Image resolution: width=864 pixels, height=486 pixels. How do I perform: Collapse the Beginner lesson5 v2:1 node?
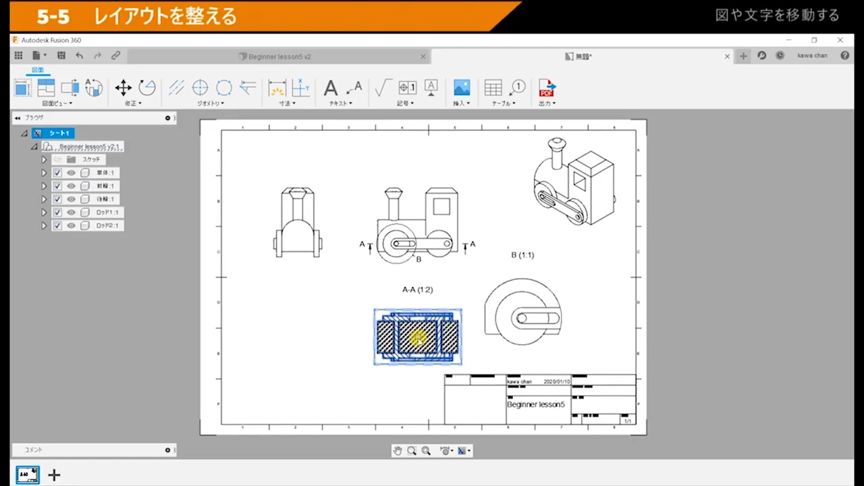point(34,146)
